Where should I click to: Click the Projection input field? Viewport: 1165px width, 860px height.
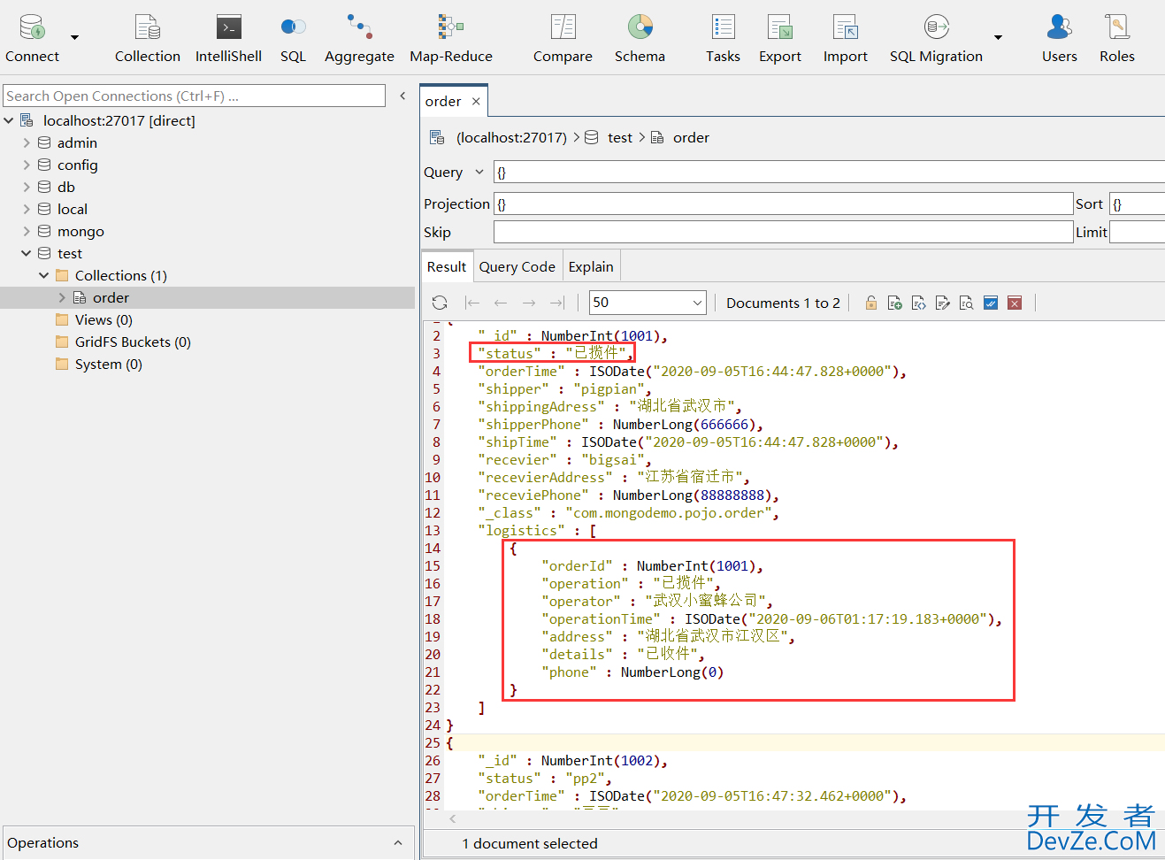pyautogui.click(x=783, y=203)
